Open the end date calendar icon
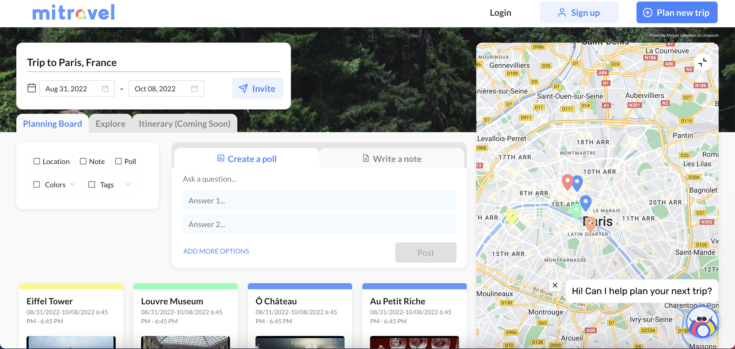The width and height of the screenshot is (735, 349). point(194,89)
